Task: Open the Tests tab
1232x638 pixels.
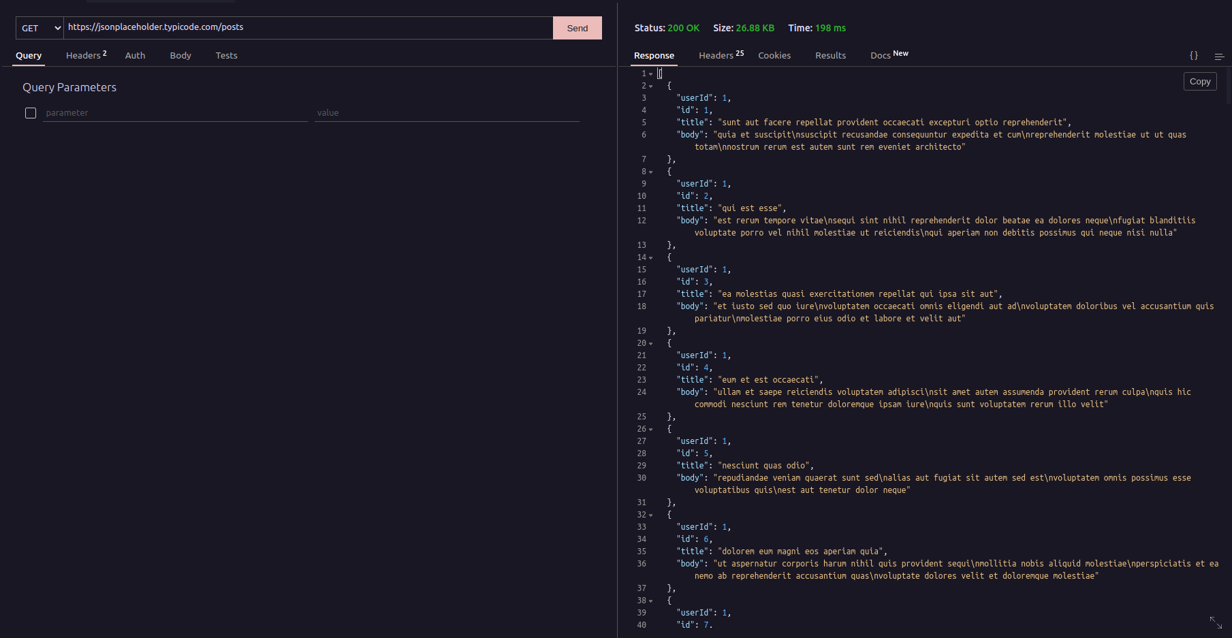Action: tap(226, 55)
